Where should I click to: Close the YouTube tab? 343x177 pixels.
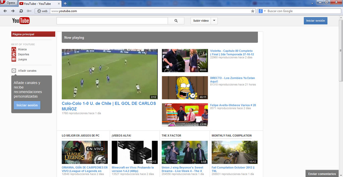pyautogui.click(x=59, y=4)
